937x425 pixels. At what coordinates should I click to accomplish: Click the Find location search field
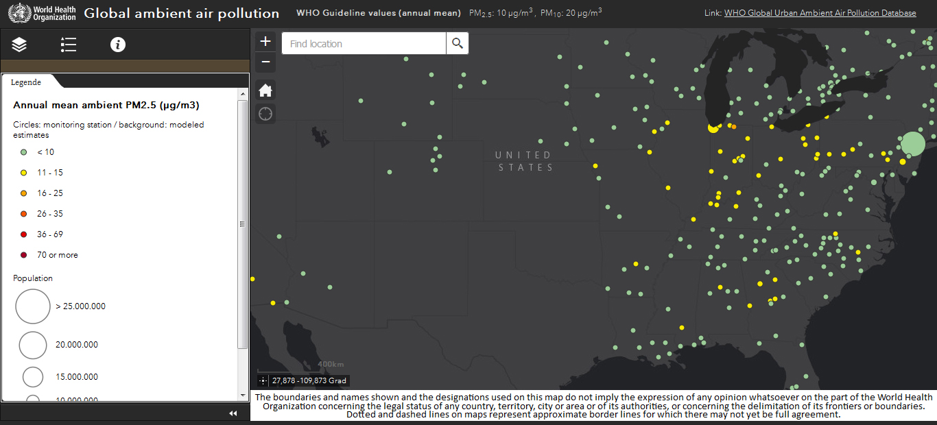364,43
